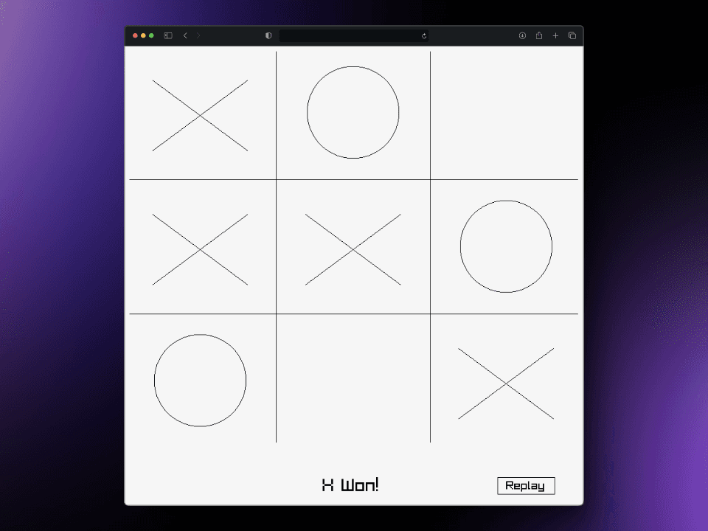Open the privacy shield report icon

(268, 35)
